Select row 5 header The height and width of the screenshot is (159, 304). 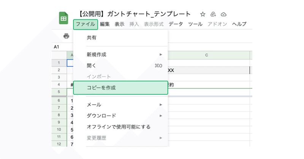coord(59,92)
